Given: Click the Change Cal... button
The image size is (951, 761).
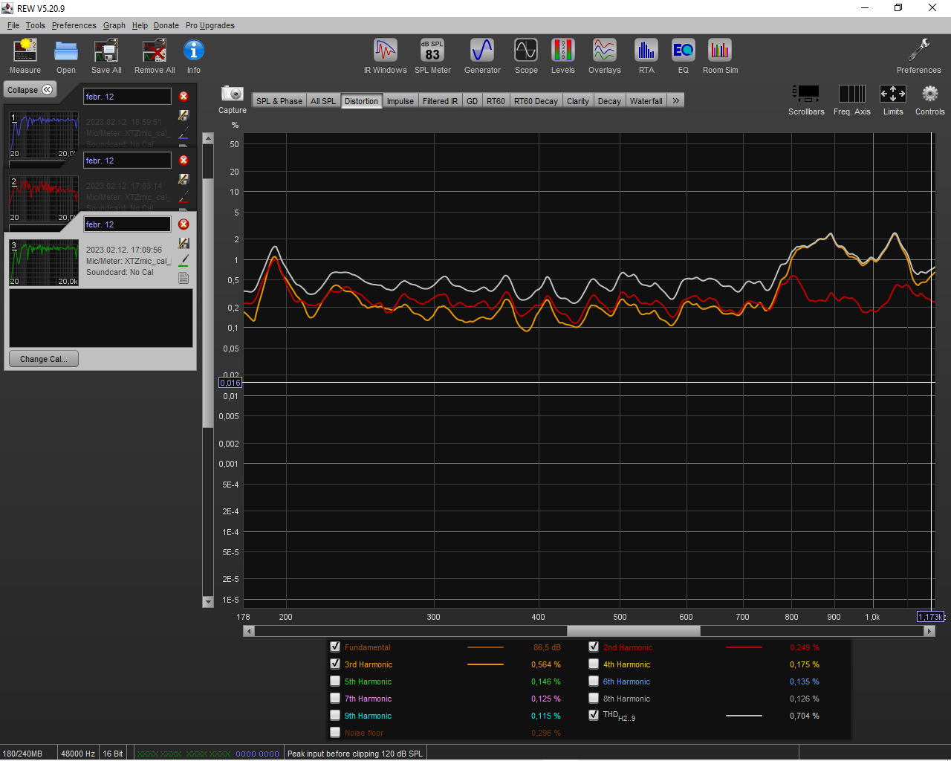Looking at the screenshot, I should (x=44, y=359).
